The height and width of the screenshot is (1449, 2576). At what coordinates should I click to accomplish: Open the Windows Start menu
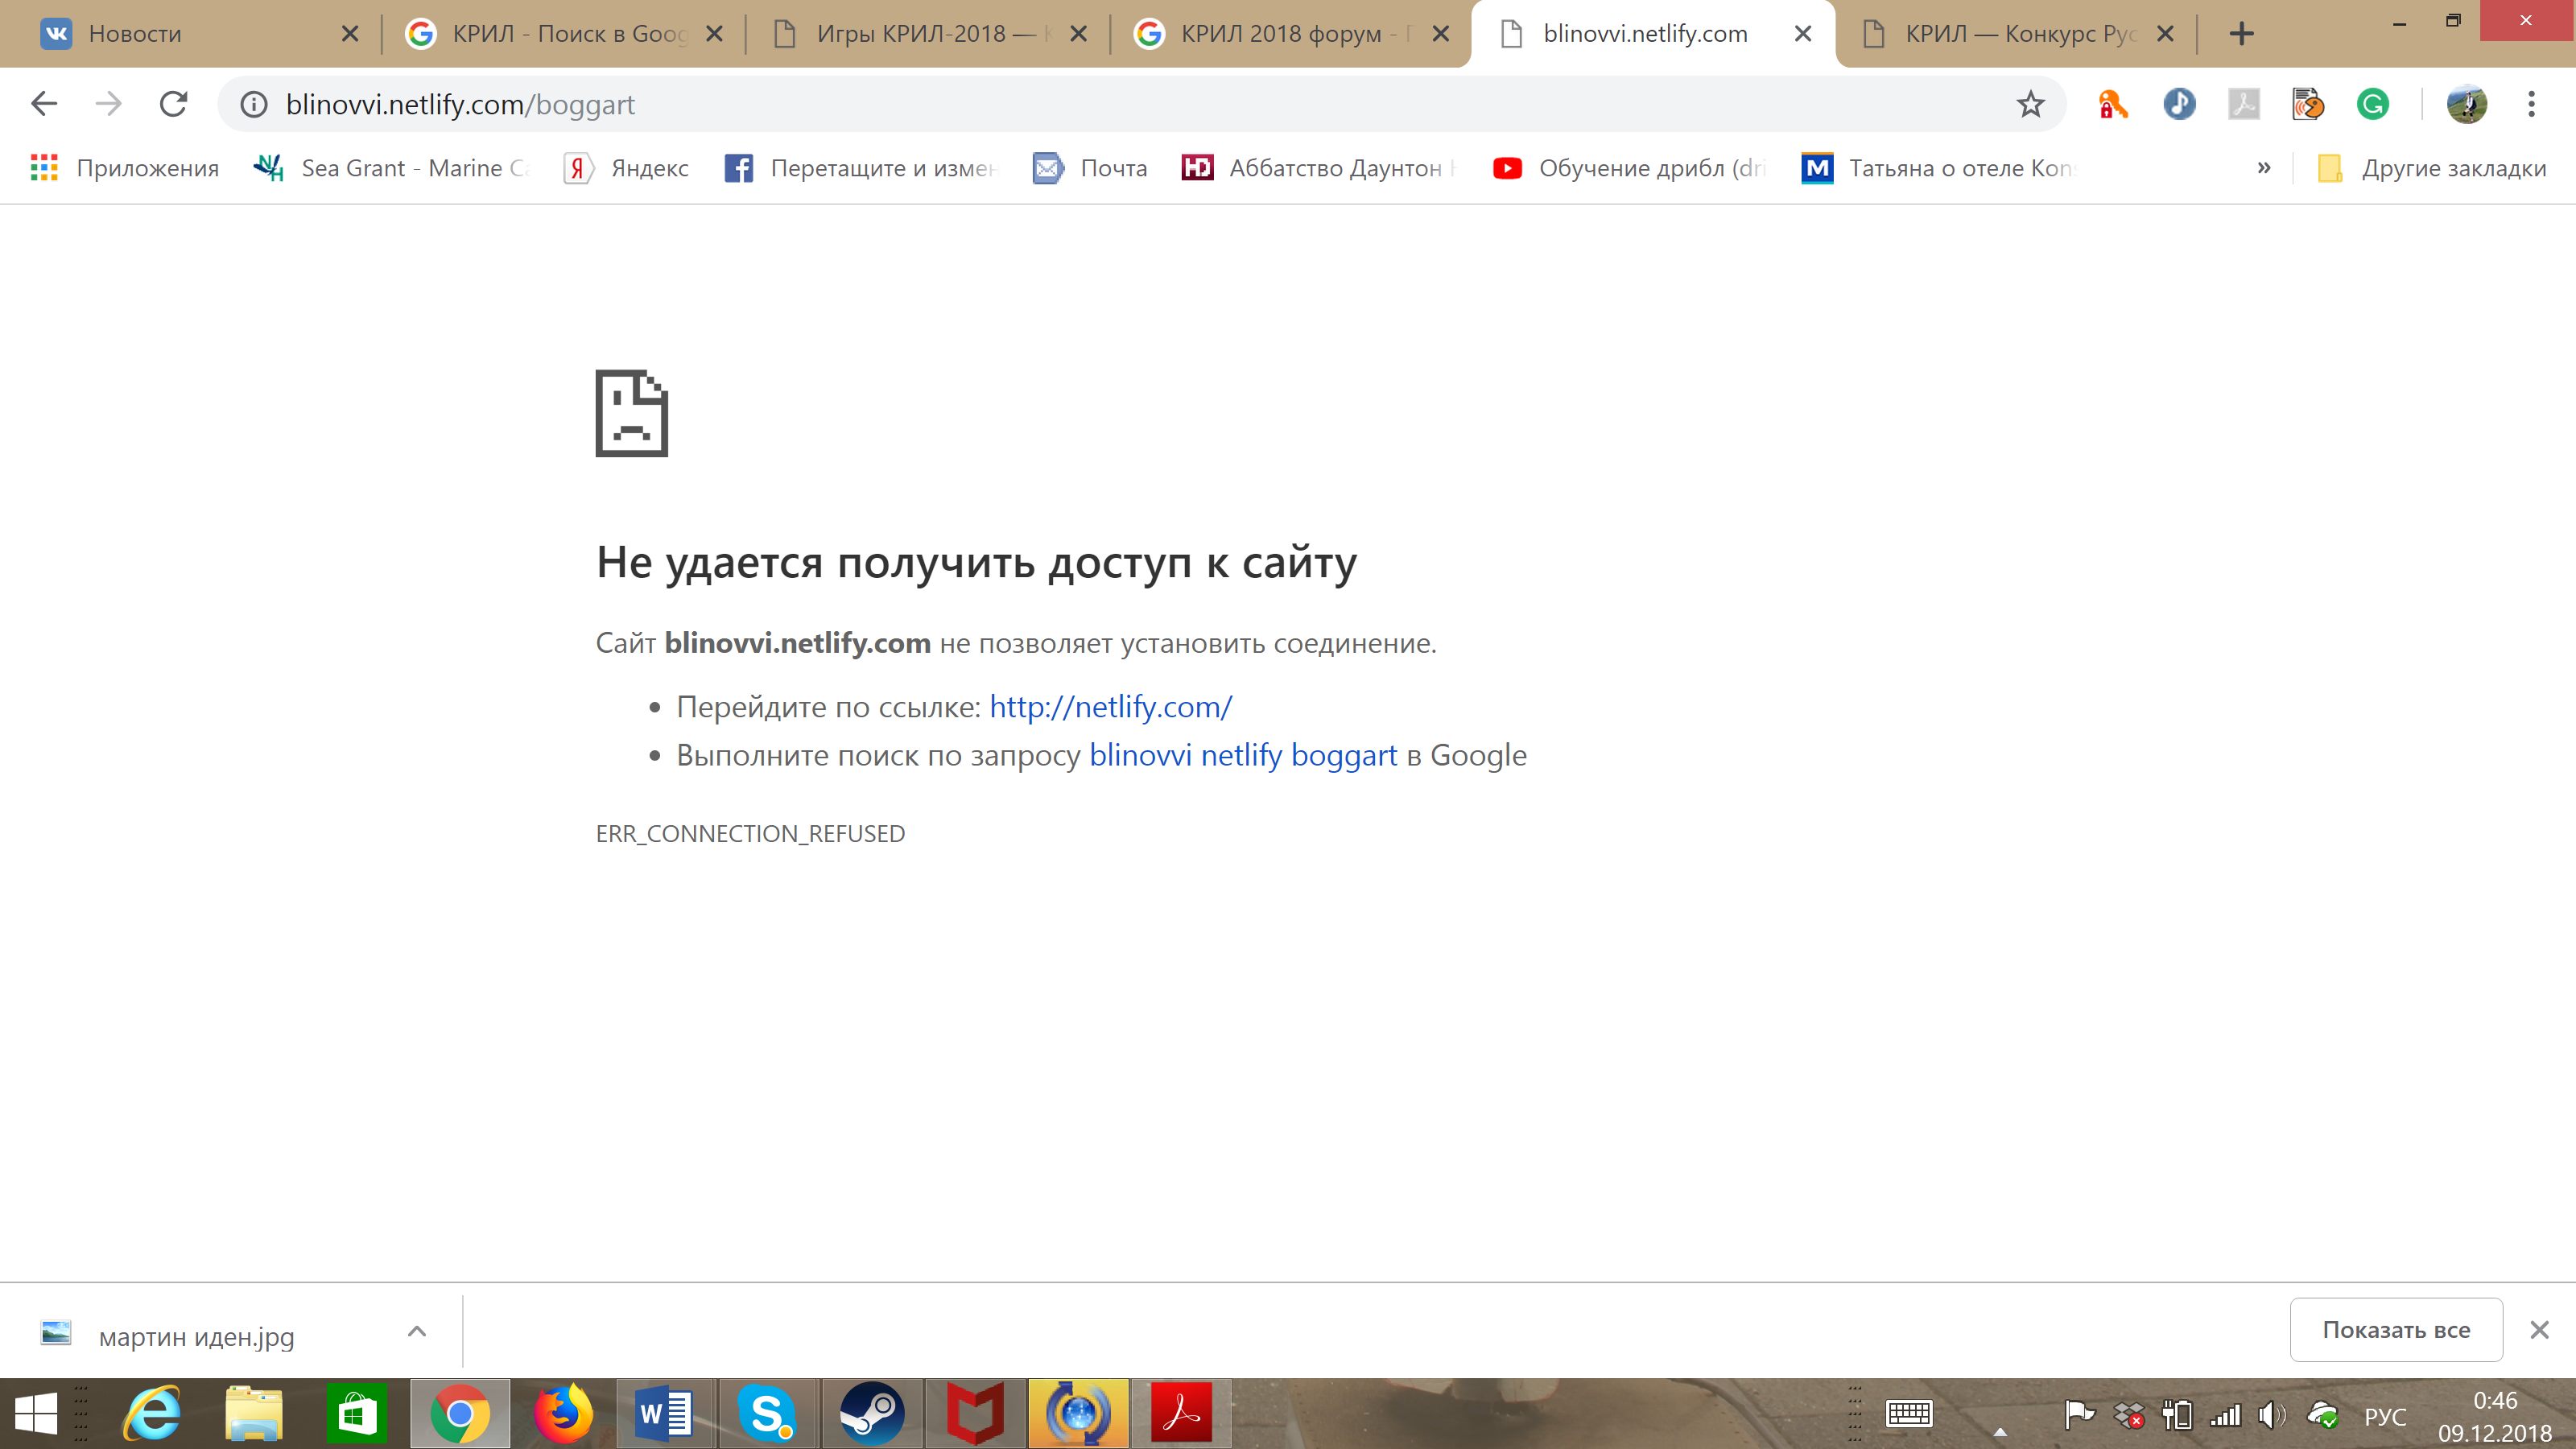[x=37, y=1414]
